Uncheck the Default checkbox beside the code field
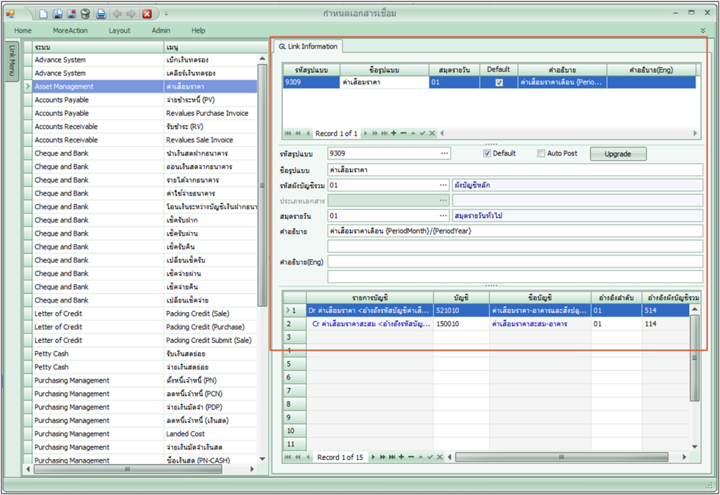 click(x=487, y=153)
